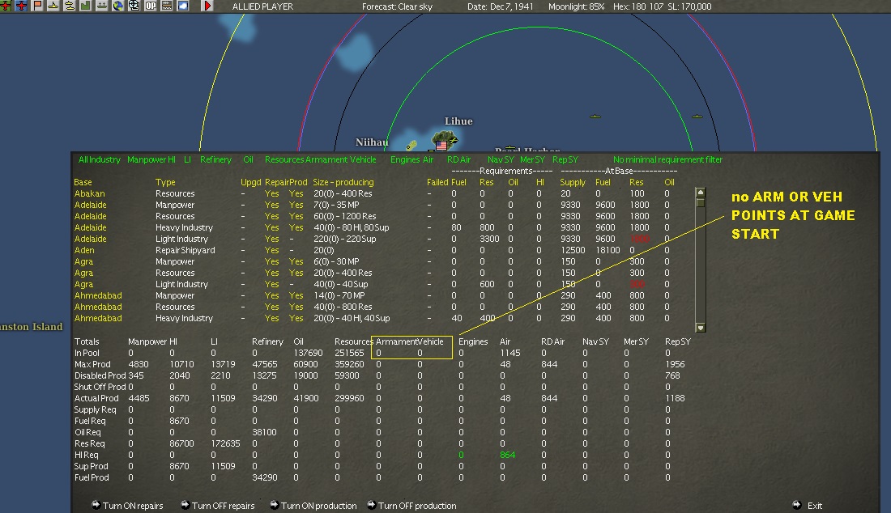Image resolution: width=891 pixels, height=513 pixels.
Task: Sort list by Base column header
Action: 83,182
